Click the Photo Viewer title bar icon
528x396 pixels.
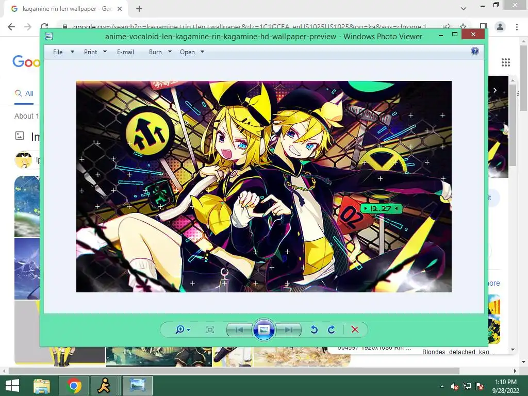click(49, 36)
